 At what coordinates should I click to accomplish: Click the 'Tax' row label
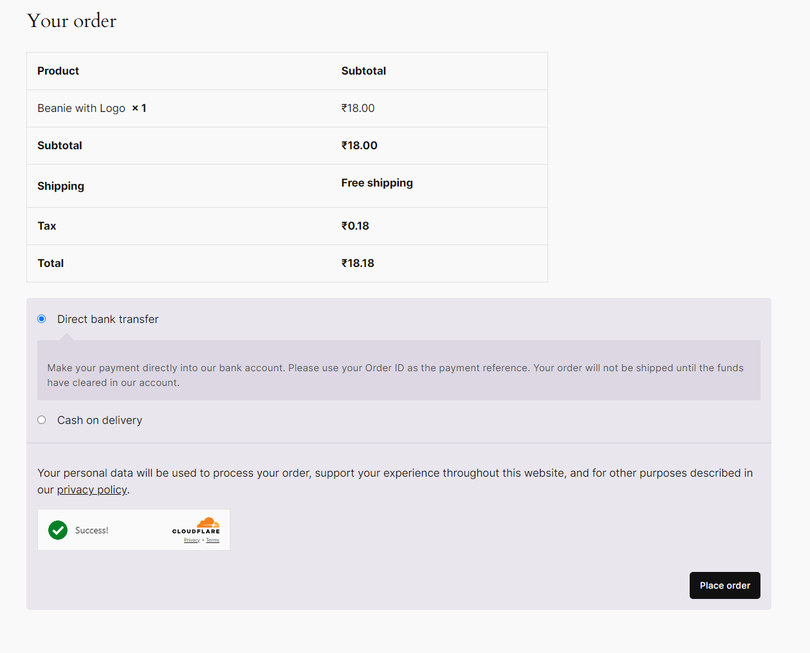[x=46, y=226]
